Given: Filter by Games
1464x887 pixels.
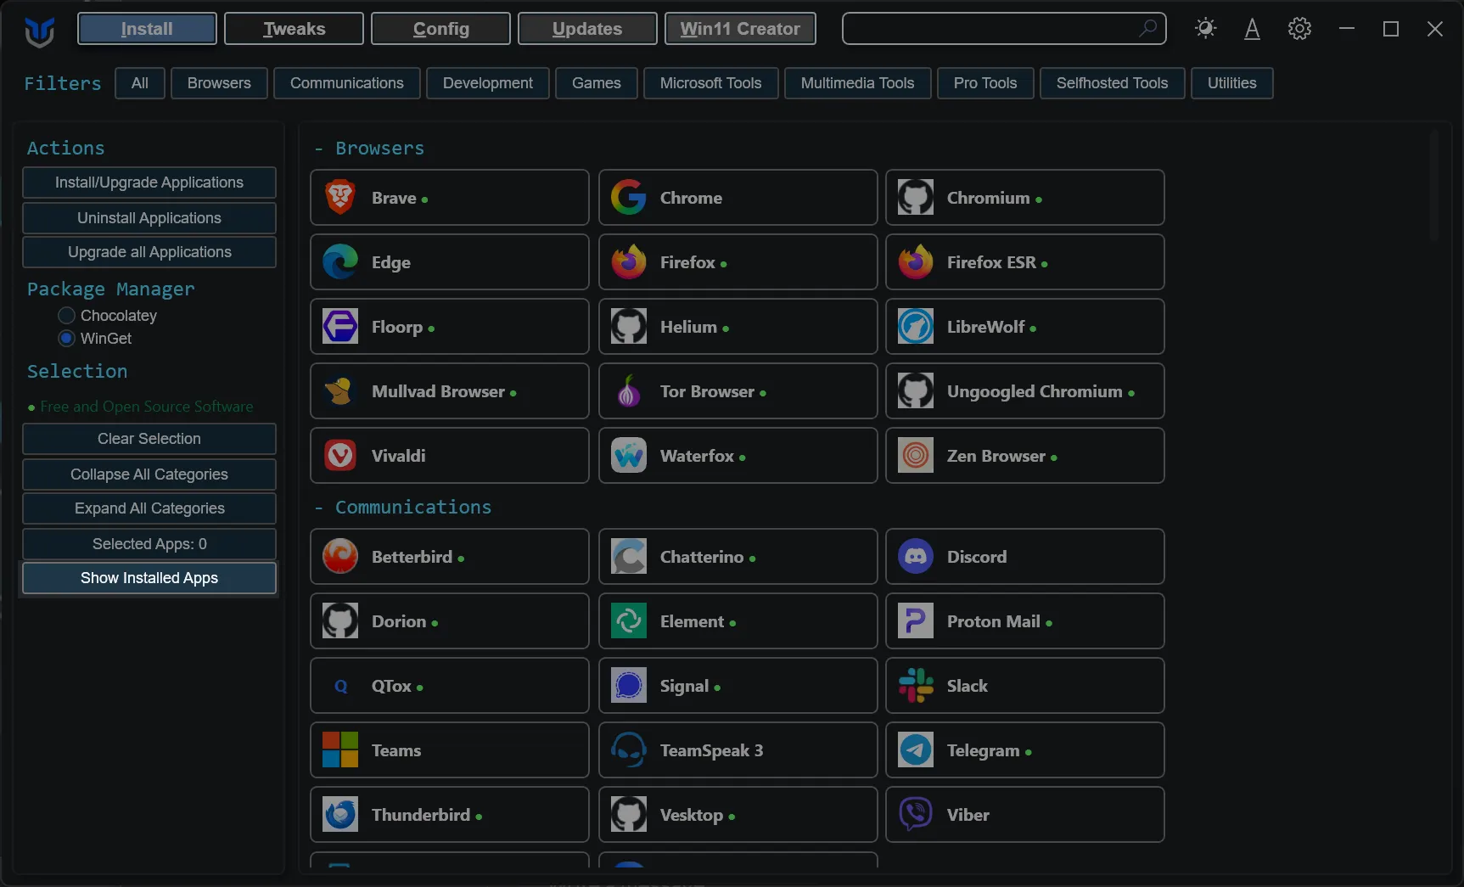Looking at the screenshot, I should point(597,83).
